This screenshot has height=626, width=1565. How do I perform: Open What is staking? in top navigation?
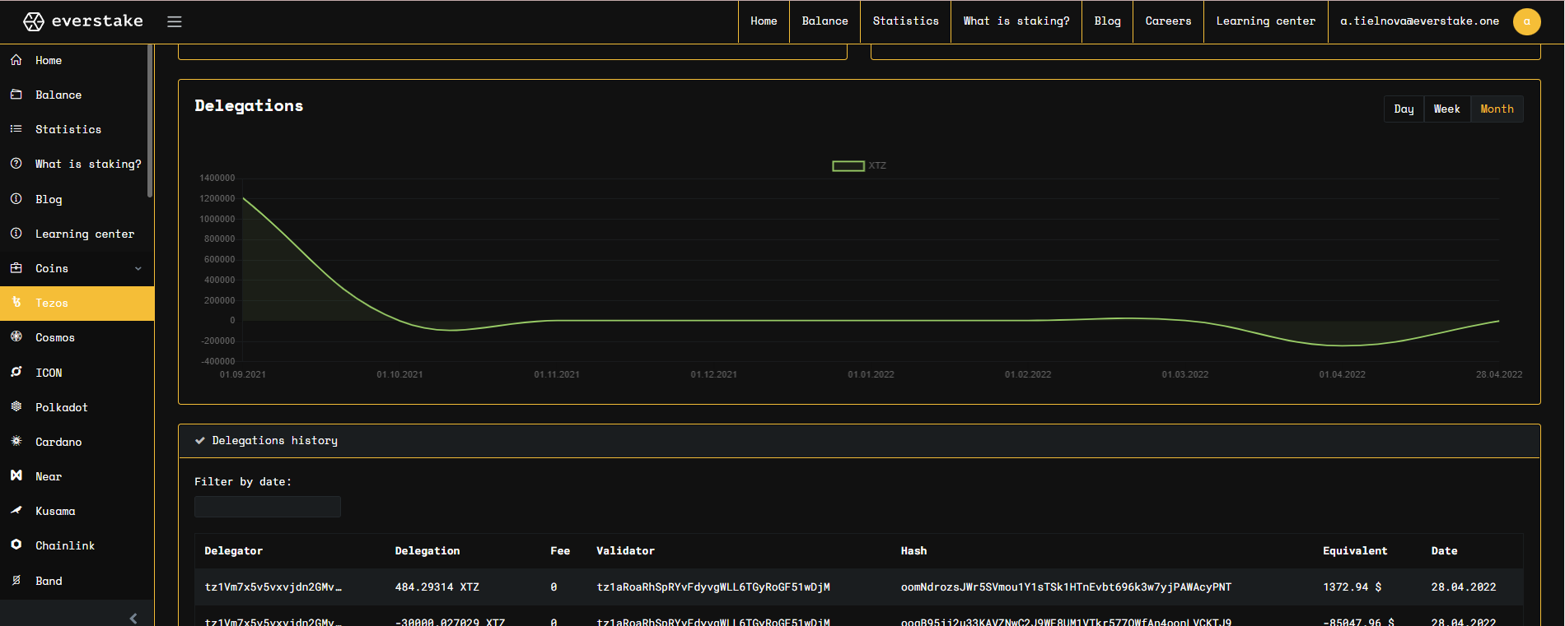point(1016,21)
